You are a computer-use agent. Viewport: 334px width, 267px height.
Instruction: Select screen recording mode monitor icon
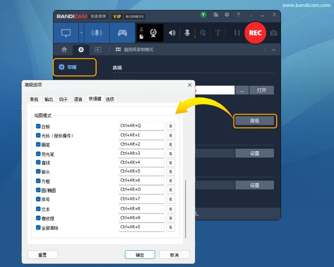pos(66,33)
